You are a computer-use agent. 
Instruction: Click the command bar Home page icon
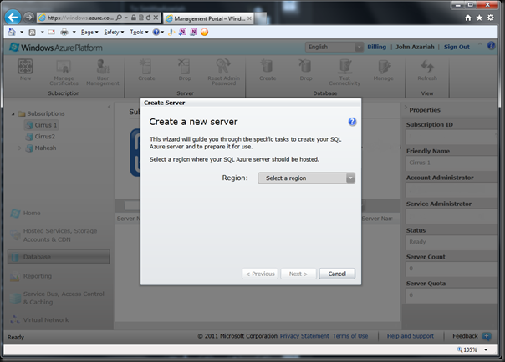(x=12, y=32)
